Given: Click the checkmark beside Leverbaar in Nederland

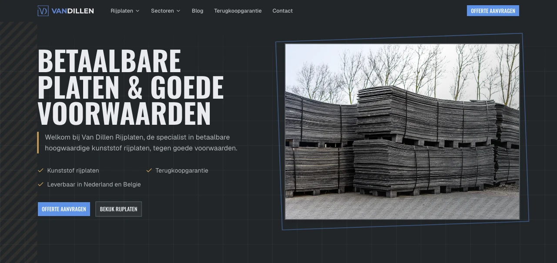Looking at the screenshot, I should click(40, 184).
